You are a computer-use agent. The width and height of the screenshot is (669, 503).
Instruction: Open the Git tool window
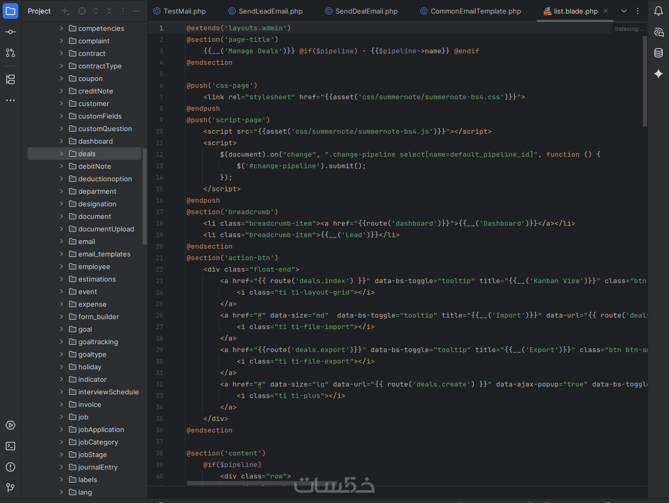[x=10, y=488]
